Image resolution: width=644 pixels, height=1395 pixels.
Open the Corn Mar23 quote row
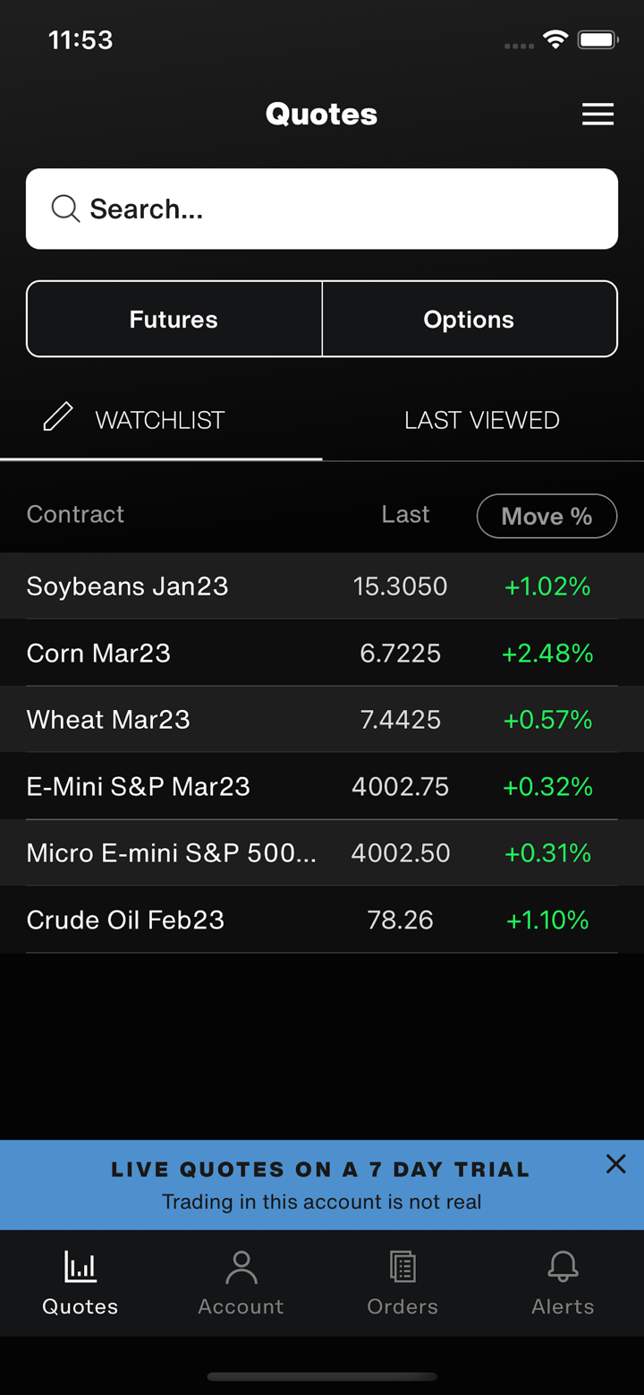(x=98, y=653)
